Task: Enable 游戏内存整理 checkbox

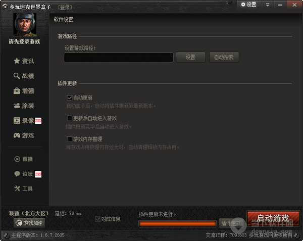Action: 69,139
